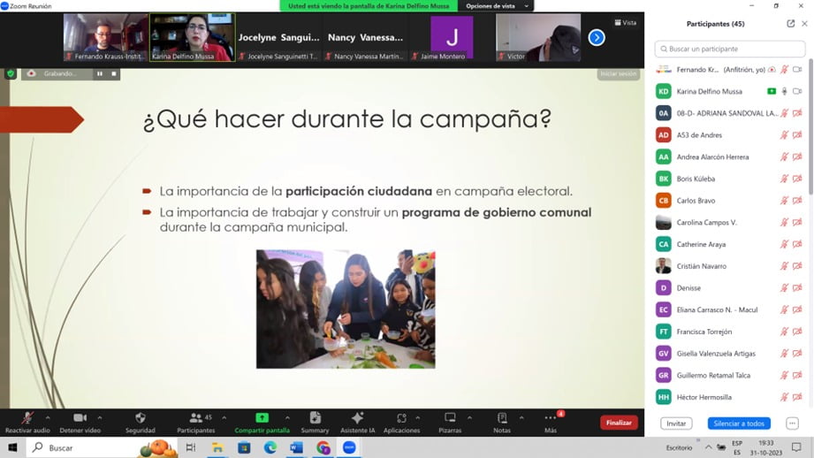Open the Notas icon
This screenshot has height=458, width=814.
click(502, 418)
